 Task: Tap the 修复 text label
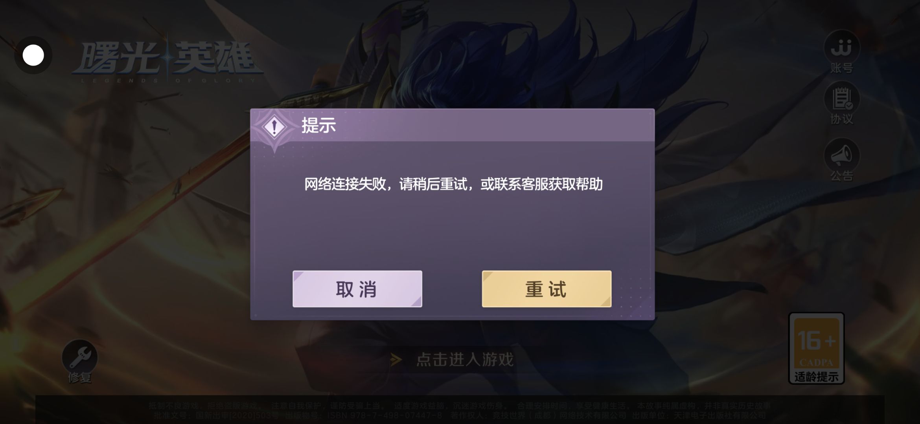coord(80,378)
